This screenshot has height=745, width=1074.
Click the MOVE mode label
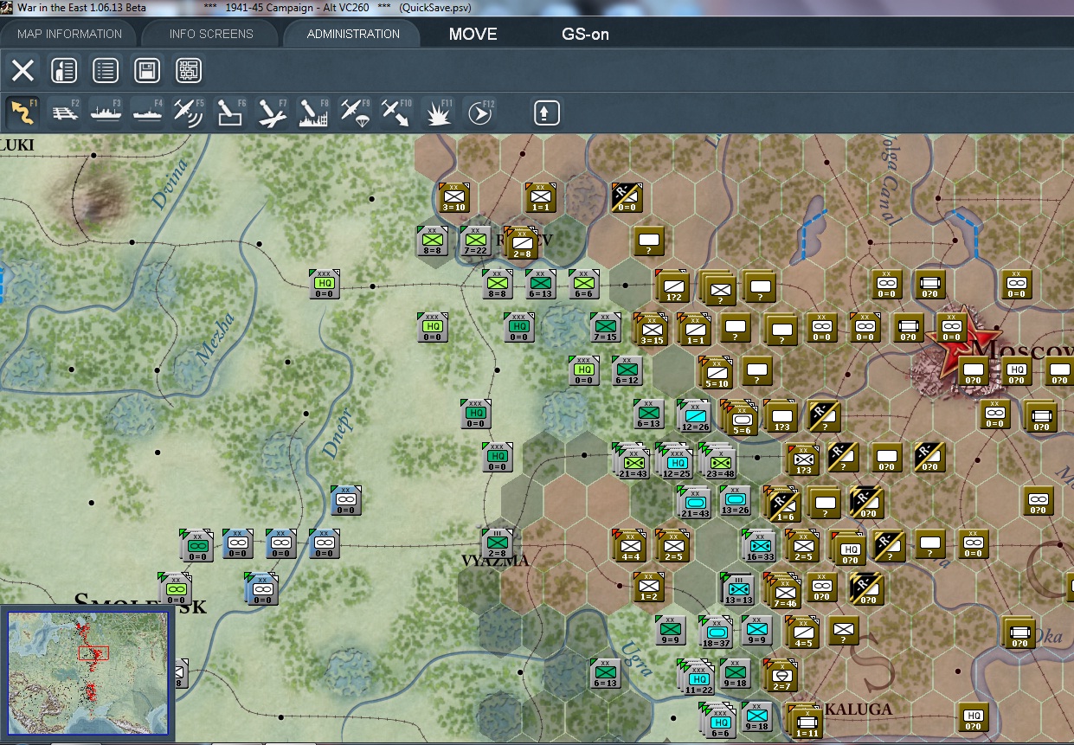pyautogui.click(x=473, y=35)
